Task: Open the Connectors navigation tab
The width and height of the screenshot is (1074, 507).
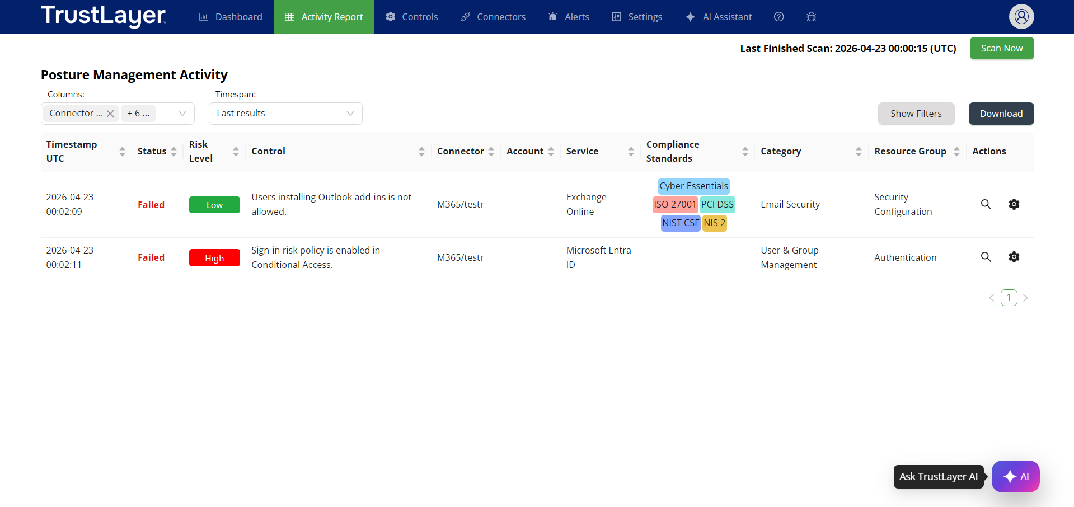Action: (493, 17)
